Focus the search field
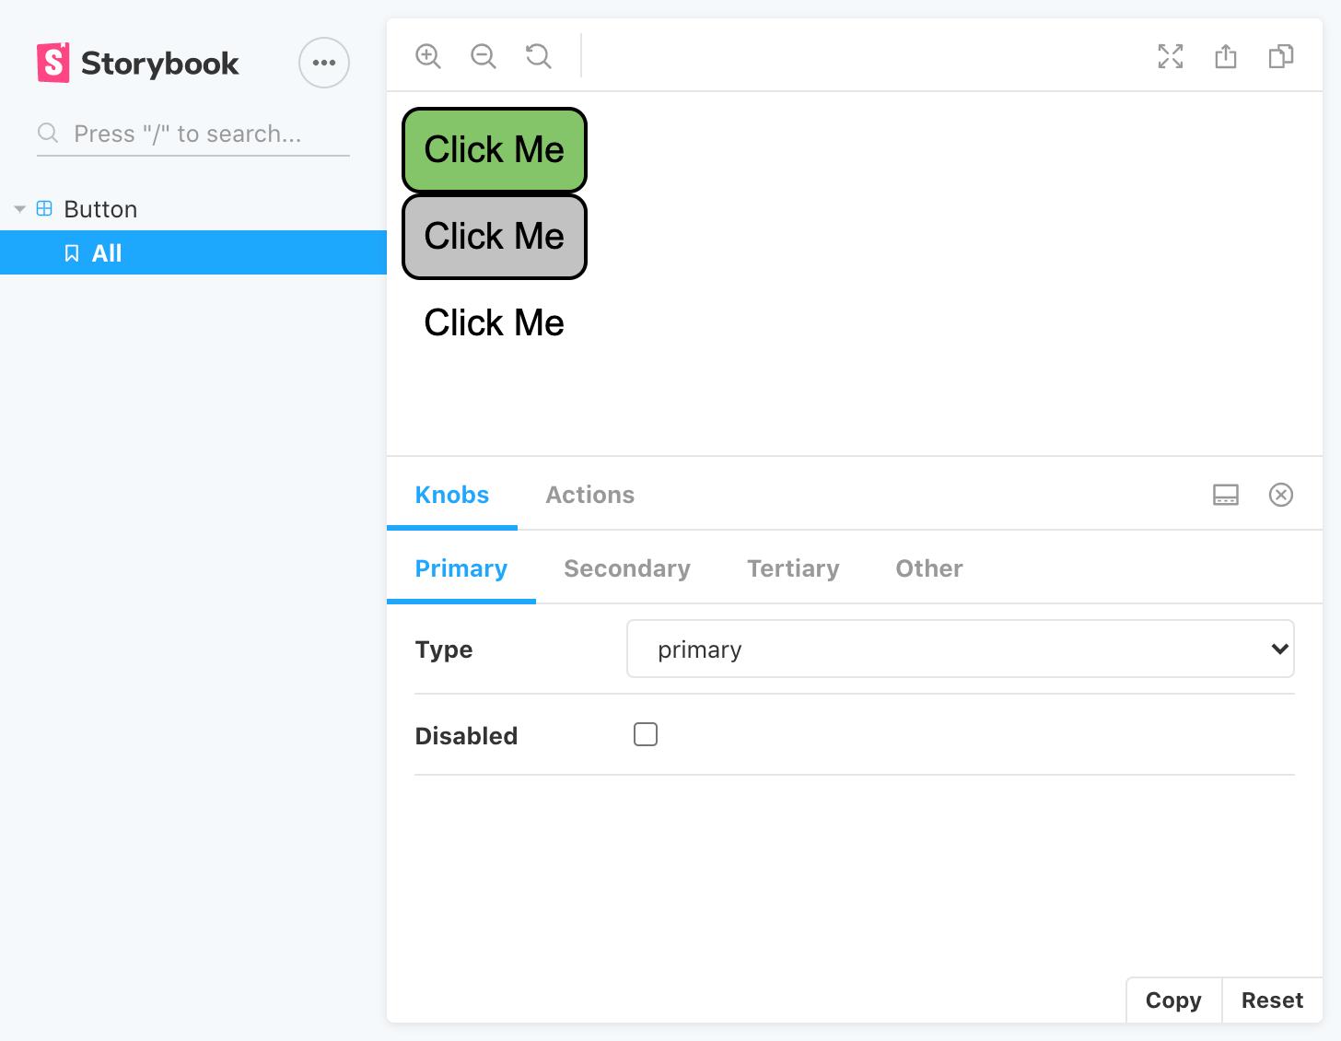Screen dimensions: 1341x1041 [192, 134]
